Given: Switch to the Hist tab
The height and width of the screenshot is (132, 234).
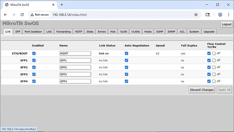Looking at the screenshot, I should (x=113, y=31).
